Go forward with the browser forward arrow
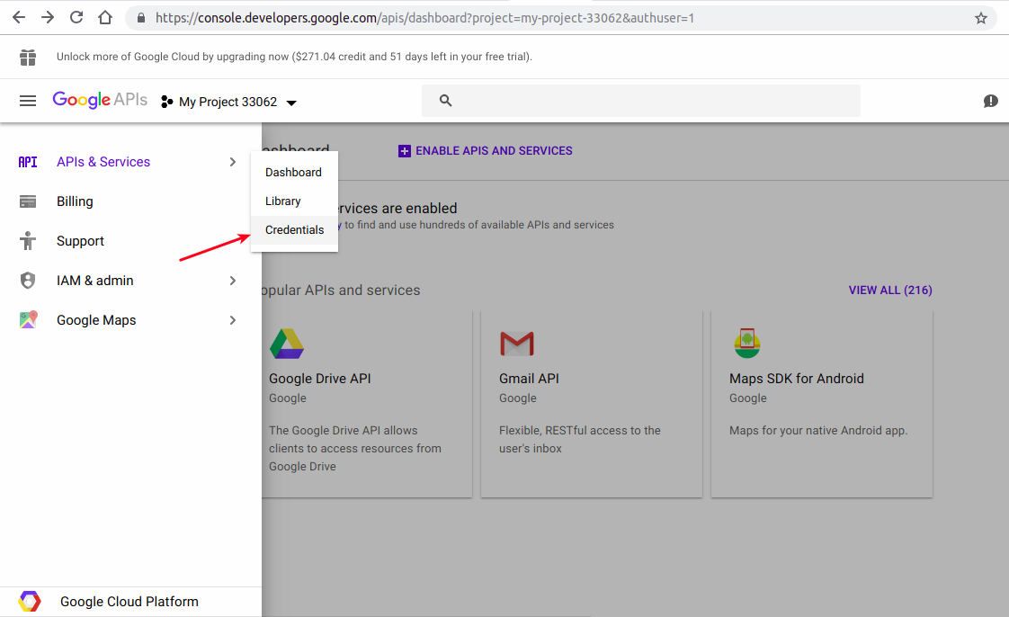 (x=48, y=17)
